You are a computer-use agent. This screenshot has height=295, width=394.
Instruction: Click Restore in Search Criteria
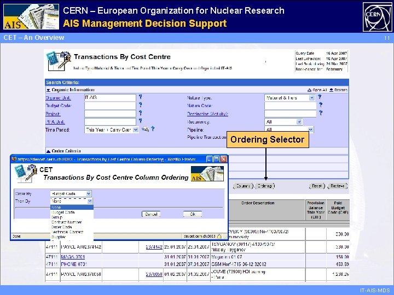pos(339,90)
